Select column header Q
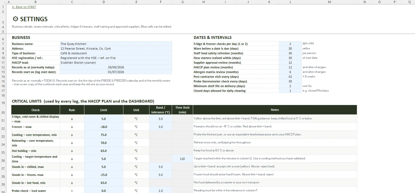Viewport: 415px width, 193px height. (x=409, y=2)
